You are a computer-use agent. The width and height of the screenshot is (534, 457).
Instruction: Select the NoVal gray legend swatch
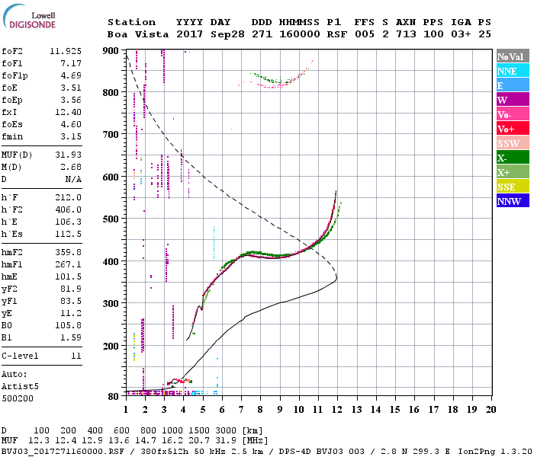[513, 56]
